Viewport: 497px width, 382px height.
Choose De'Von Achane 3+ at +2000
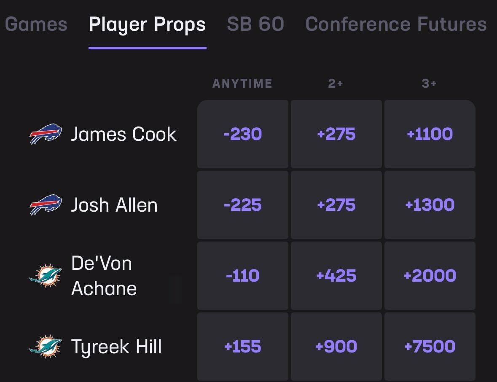(430, 276)
